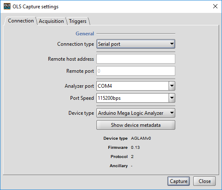222x190 pixels.
Task: Open the Device type combo box
Action: click(136, 113)
